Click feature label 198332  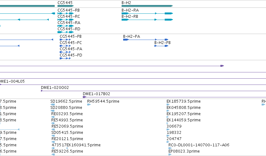coord(174,133)
